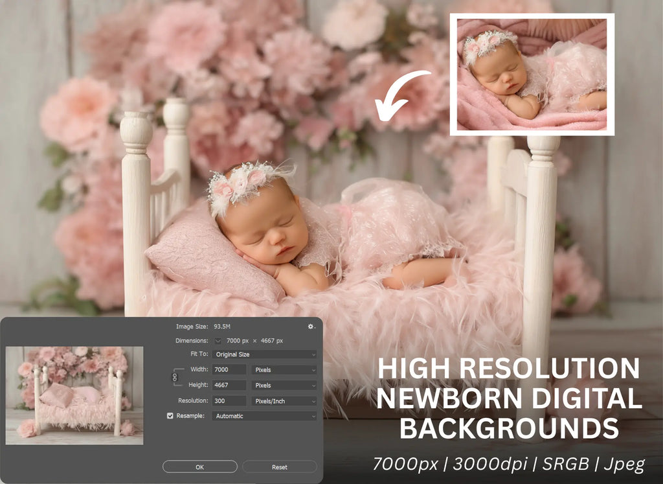Uncheck the Resample checkbox
Viewport: 663px width, 484px height.
click(170, 416)
